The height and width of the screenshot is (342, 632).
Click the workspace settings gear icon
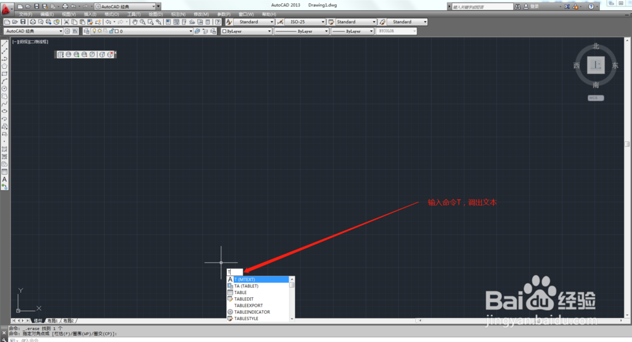(68, 31)
